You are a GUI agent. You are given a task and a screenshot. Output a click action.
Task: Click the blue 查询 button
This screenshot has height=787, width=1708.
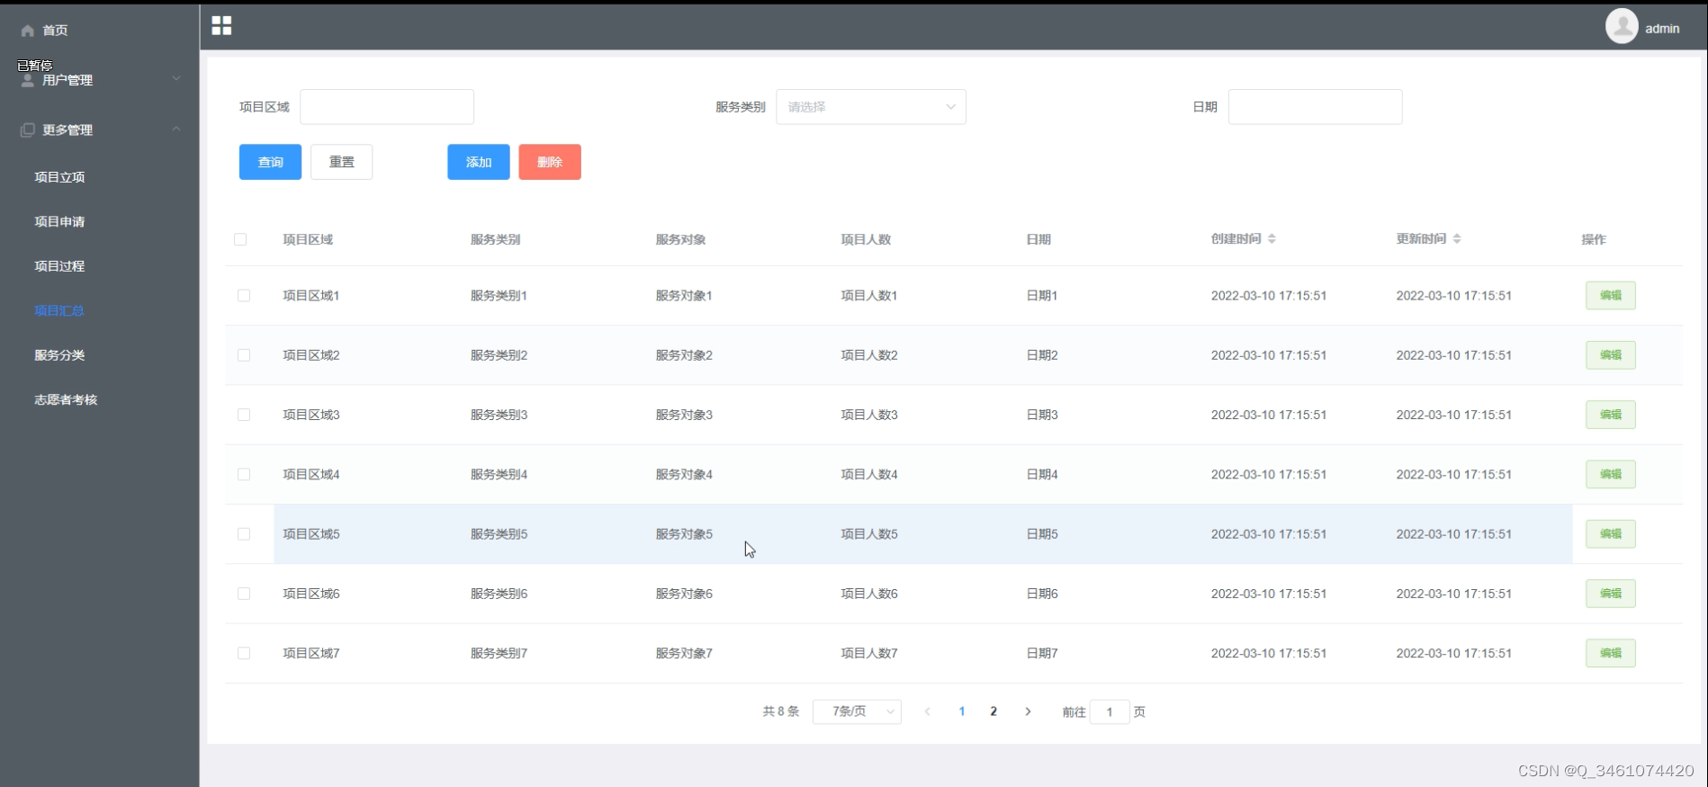tap(270, 162)
